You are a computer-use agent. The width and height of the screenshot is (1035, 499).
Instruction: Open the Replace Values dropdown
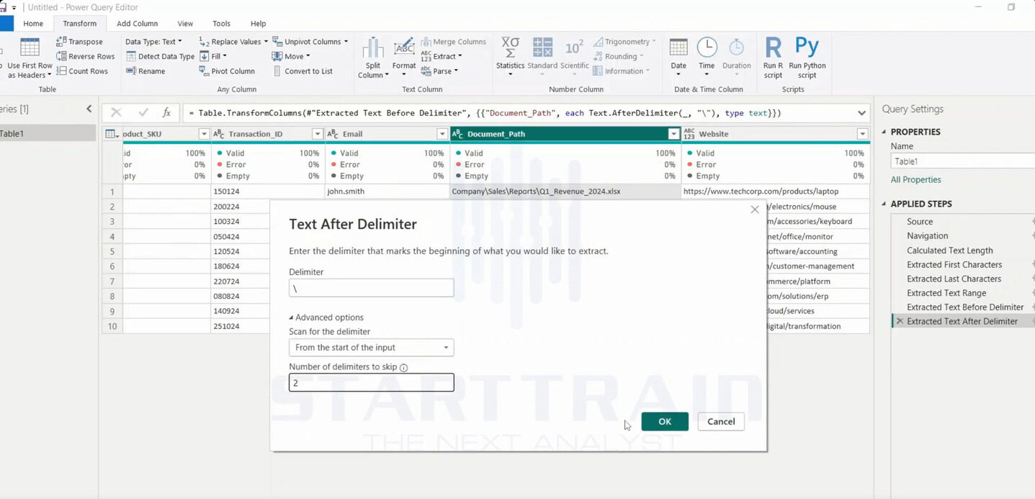[233, 42]
